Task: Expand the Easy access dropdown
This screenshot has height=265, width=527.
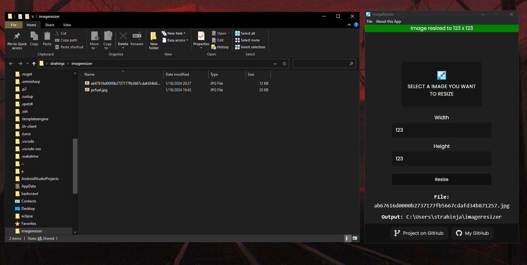Action: click(175, 40)
